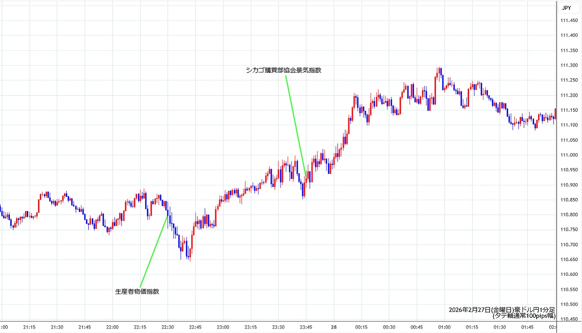
Task: Click the 生産者物価指数 annotation label
Action: 137,291
